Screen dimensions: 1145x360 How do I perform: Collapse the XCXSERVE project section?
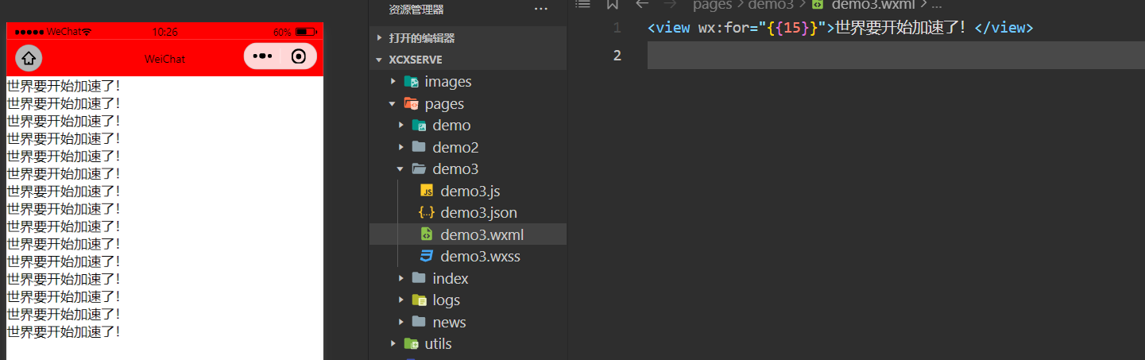(x=415, y=60)
